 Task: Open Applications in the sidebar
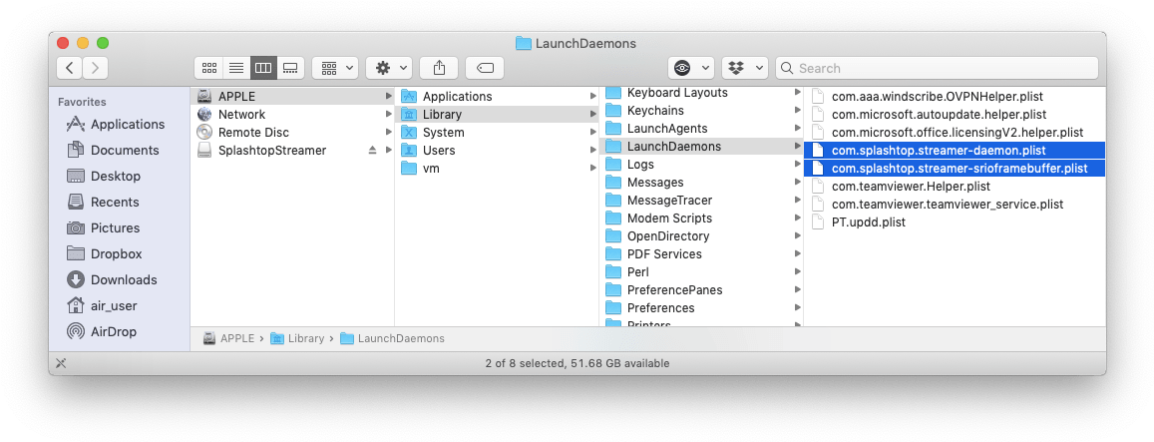(115, 125)
